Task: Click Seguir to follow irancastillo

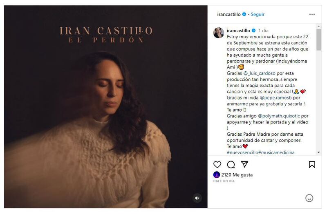Action: click(x=258, y=14)
